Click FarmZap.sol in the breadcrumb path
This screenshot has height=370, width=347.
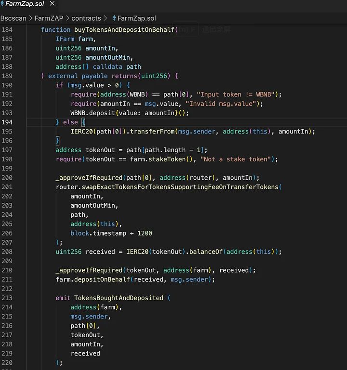pyautogui.click(x=136, y=18)
